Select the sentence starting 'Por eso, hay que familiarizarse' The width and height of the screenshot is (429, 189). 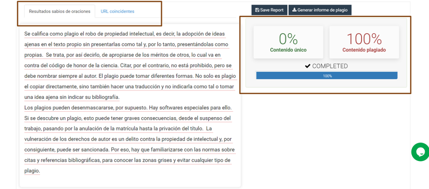tap(168, 150)
